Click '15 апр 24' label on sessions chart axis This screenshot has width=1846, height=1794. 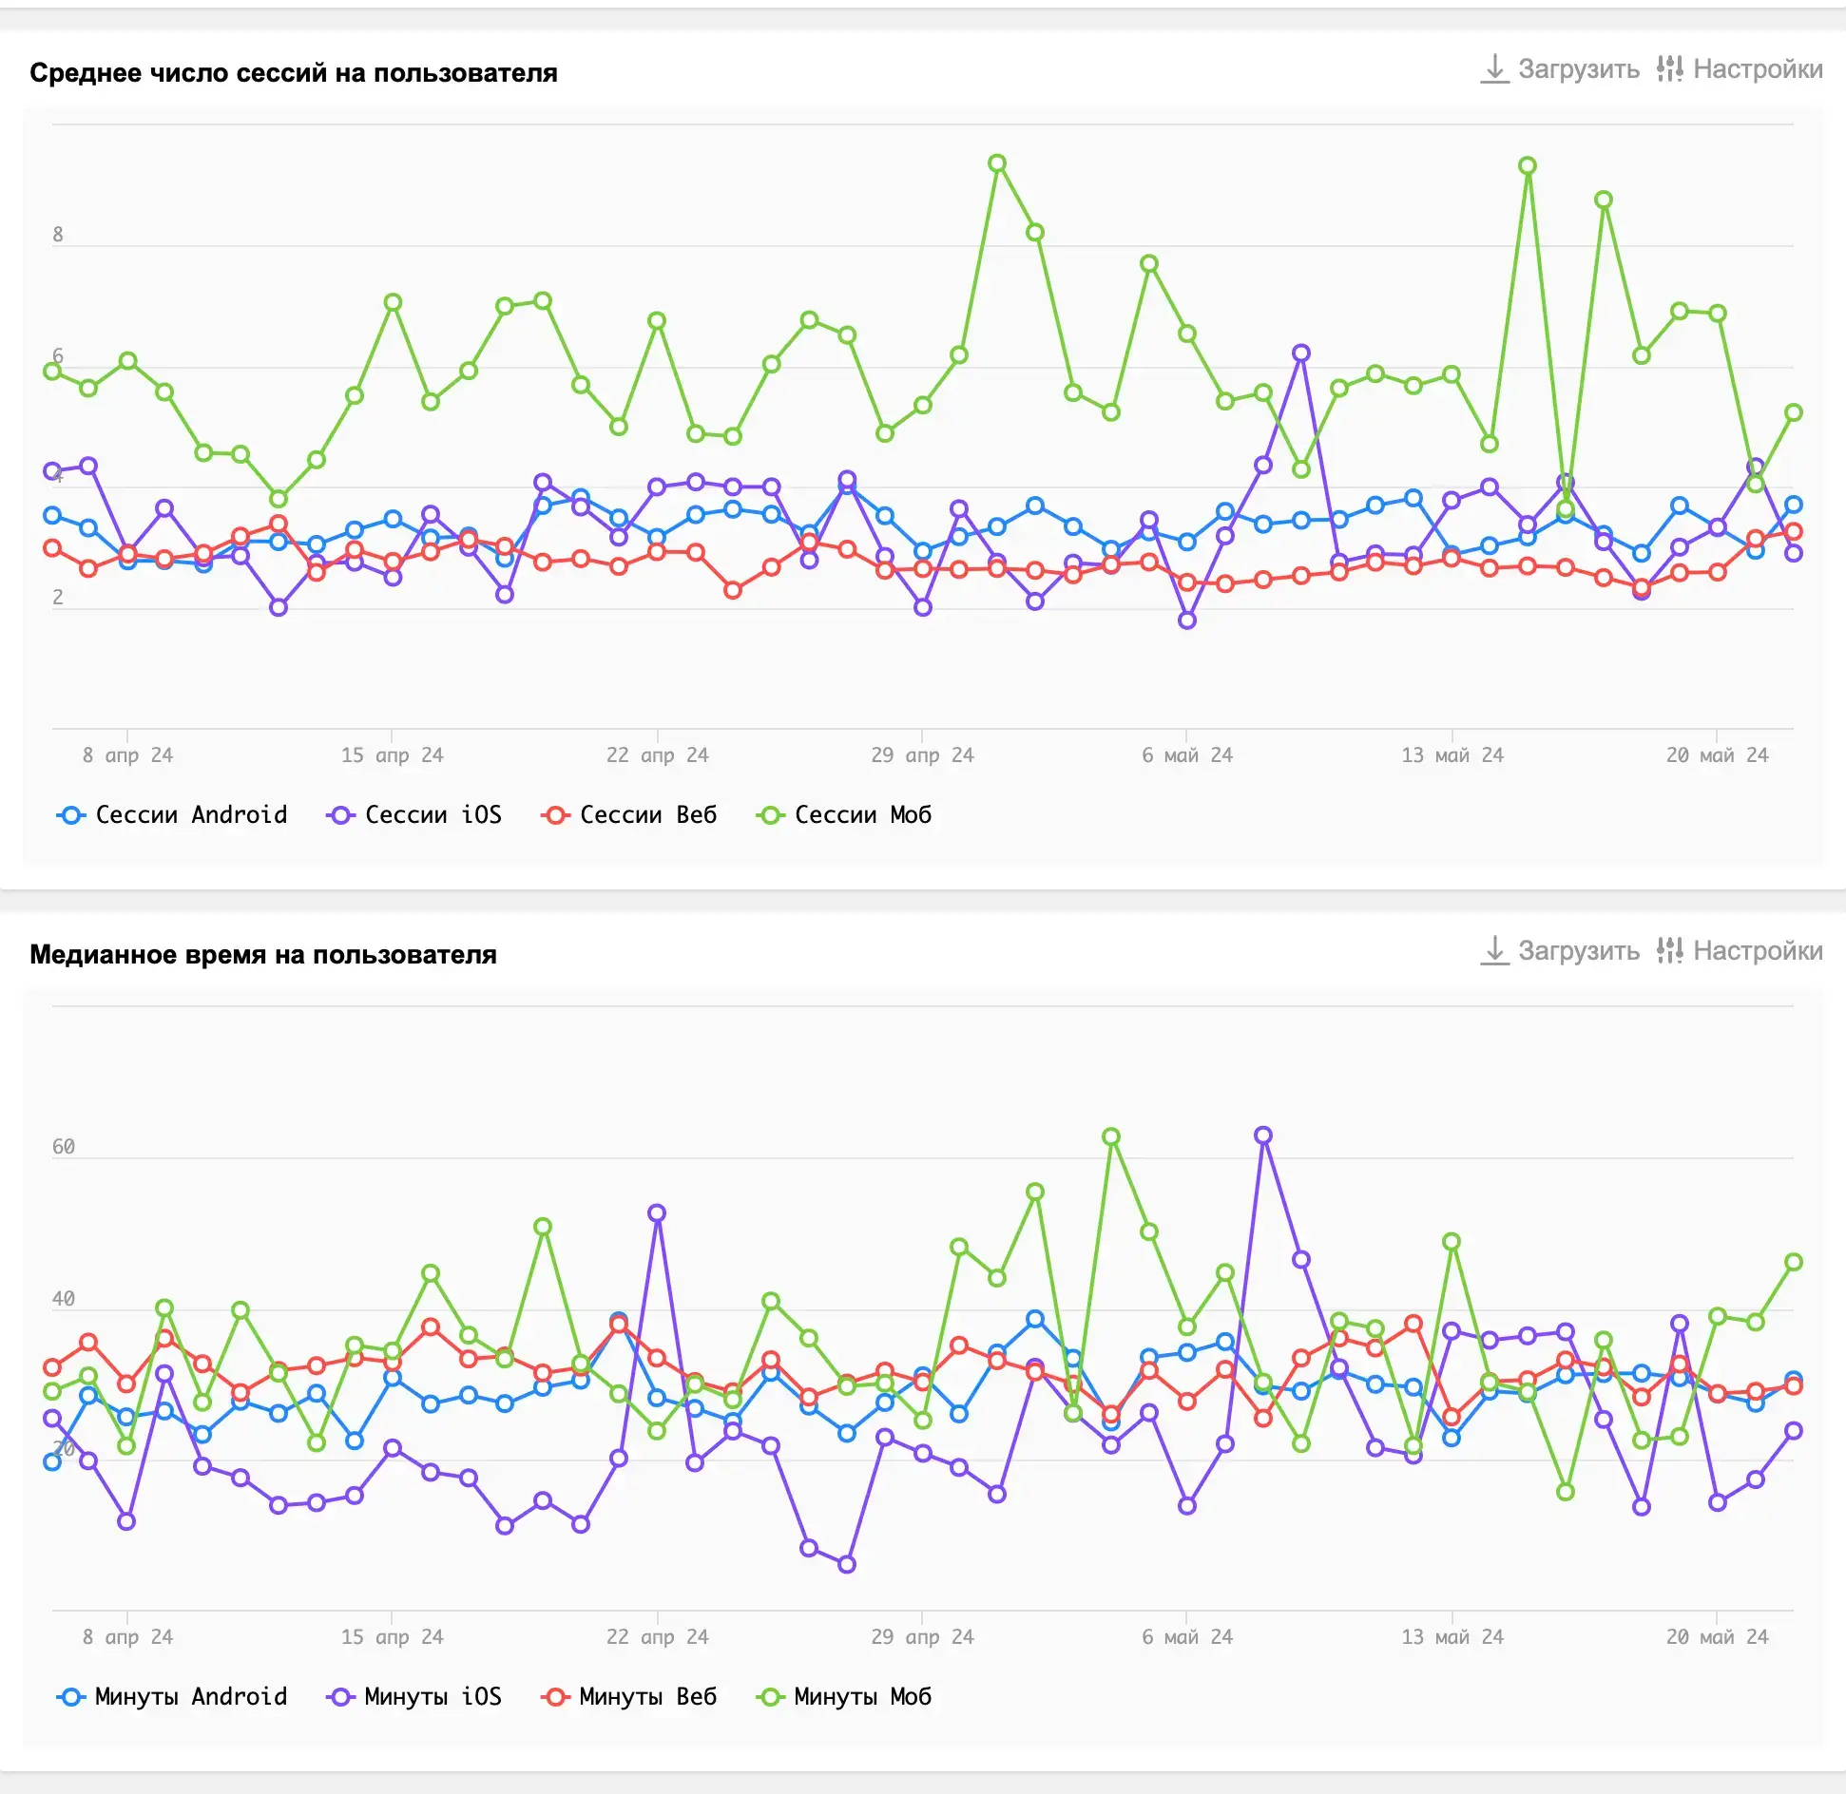point(393,755)
